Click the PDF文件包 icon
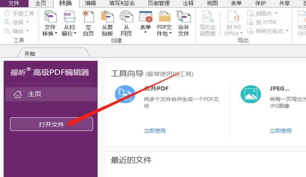The height and width of the screenshot is (177, 306). (x=165, y=17)
